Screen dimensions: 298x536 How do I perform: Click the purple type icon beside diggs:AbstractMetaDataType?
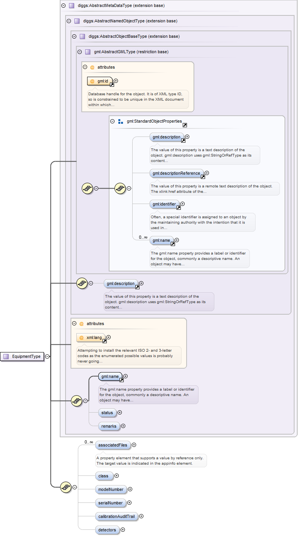71,6
